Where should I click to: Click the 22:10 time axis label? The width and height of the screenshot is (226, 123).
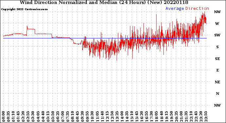click(x=191, y=116)
